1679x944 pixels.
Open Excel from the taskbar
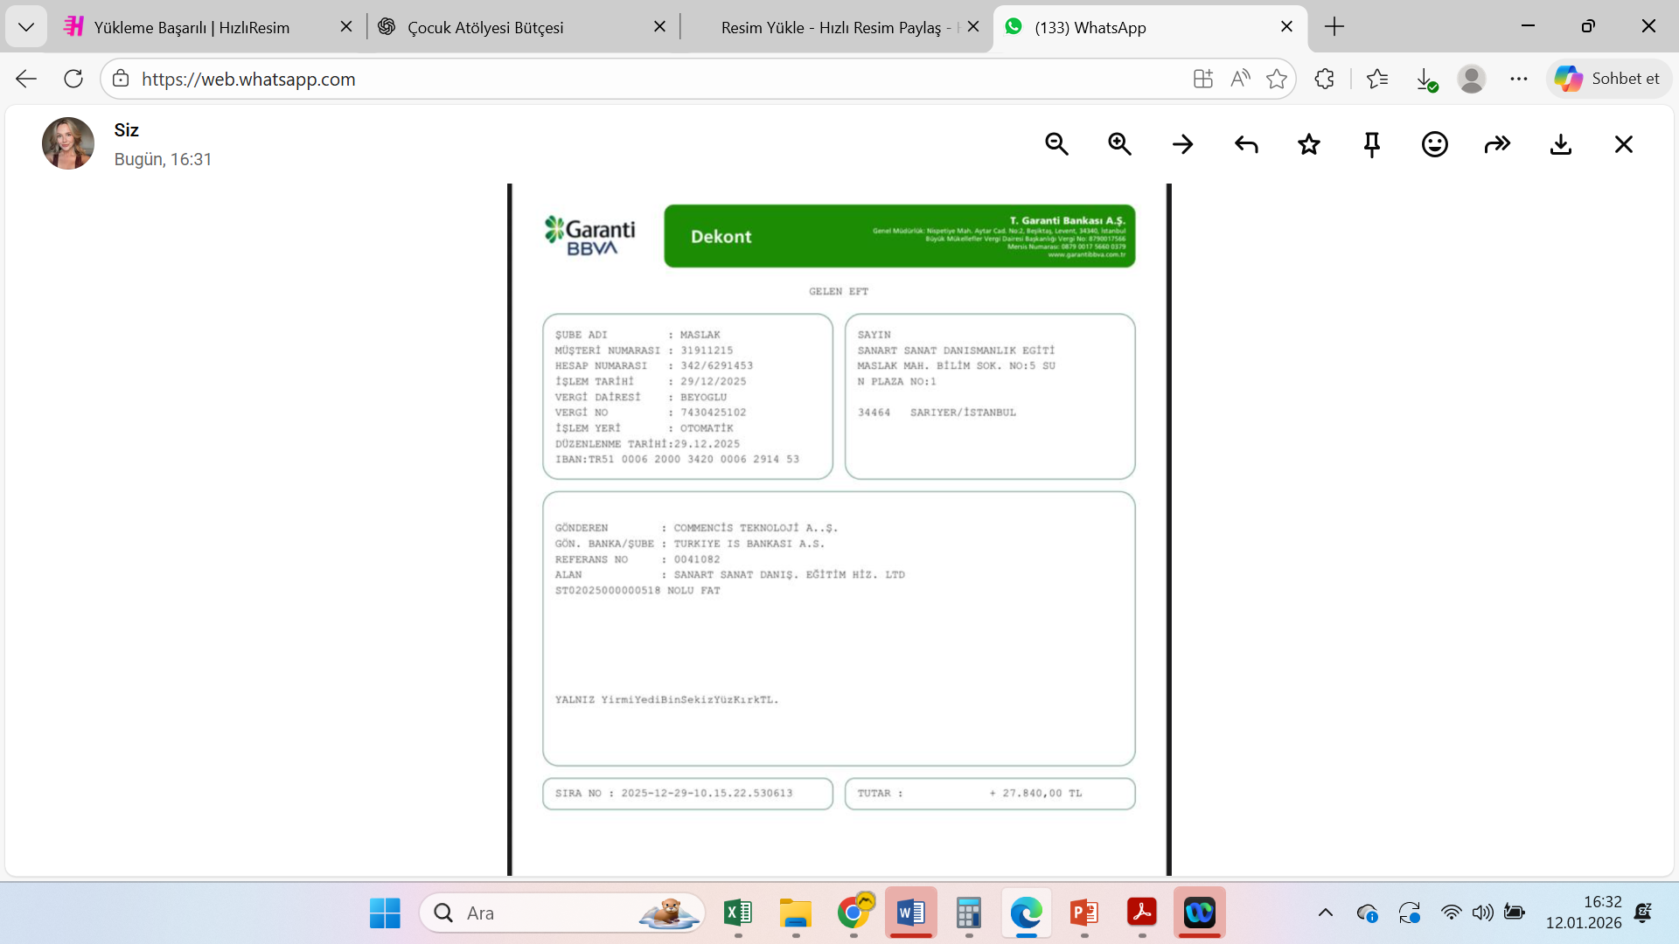[x=738, y=913]
